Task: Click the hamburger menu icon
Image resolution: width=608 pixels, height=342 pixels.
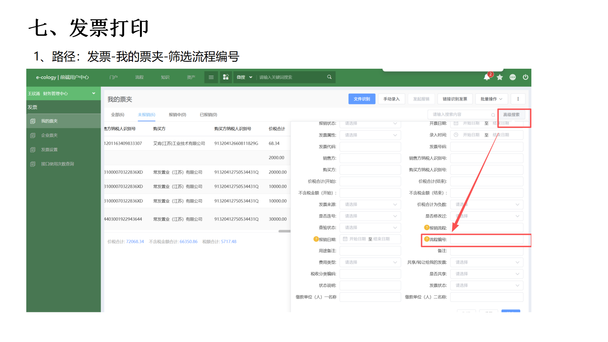Action: click(211, 77)
